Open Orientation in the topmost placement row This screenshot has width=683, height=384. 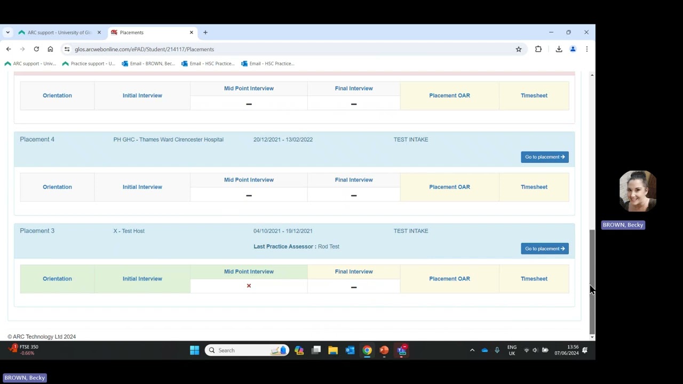click(57, 95)
